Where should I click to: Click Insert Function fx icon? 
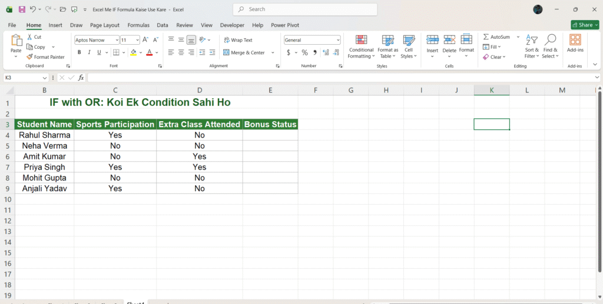pos(81,78)
